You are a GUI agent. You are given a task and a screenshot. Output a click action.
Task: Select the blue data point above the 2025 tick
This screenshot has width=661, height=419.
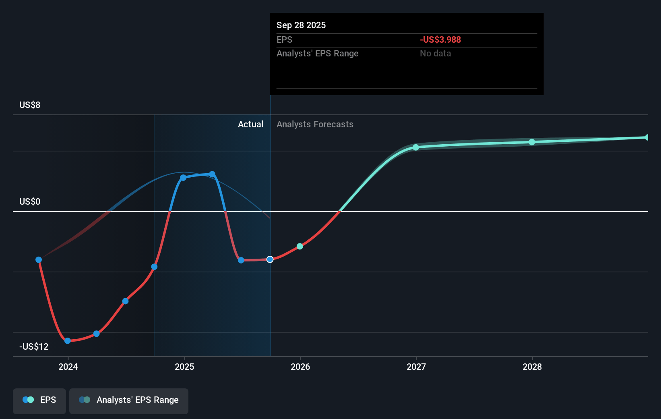tap(183, 178)
